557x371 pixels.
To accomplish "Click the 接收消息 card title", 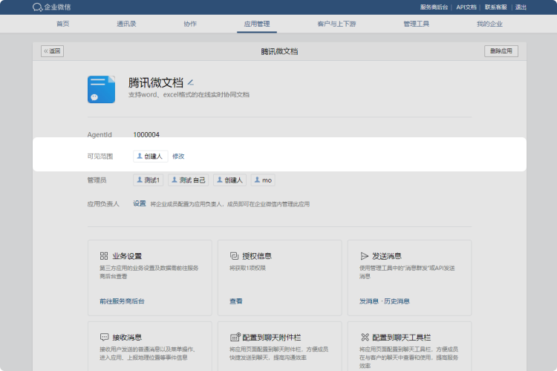I will tap(127, 337).
